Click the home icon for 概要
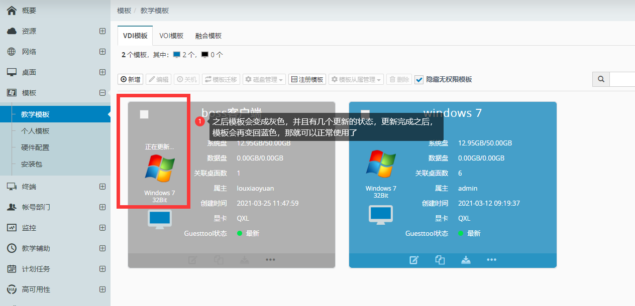 point(12,10)
